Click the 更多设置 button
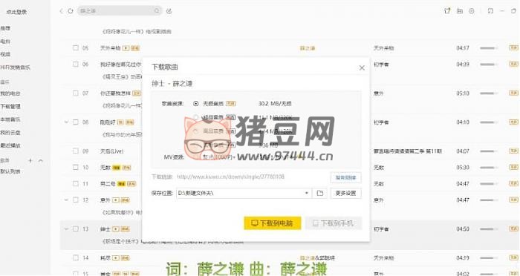520x276 pixels. (x=345, y=193)
